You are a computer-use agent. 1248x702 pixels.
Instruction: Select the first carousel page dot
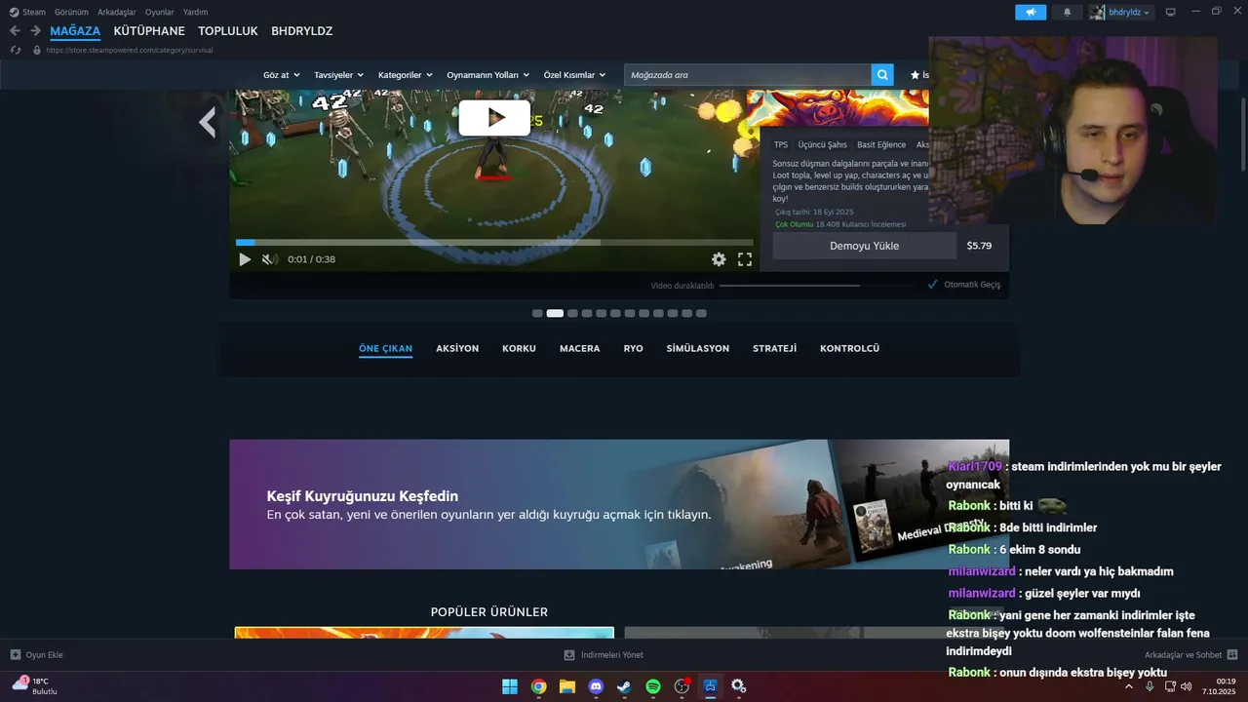(537, 313)
